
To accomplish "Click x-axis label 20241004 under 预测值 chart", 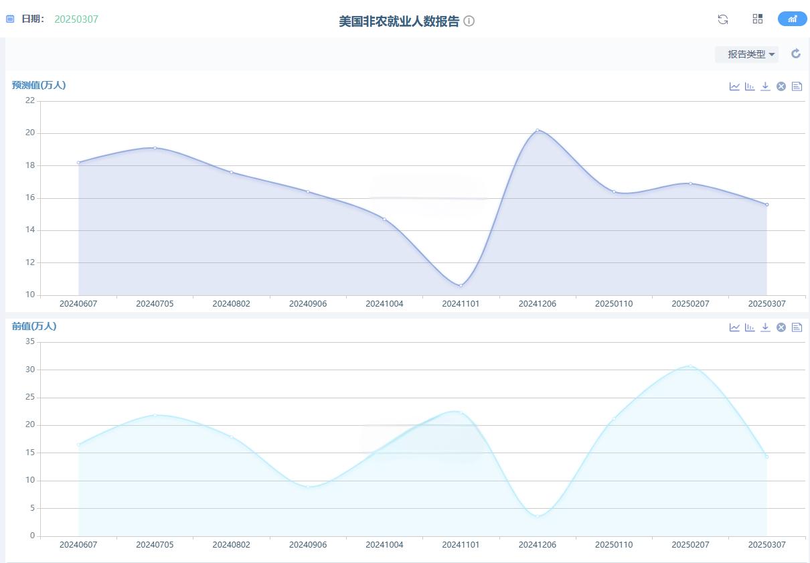I will (x=384, y=304).
